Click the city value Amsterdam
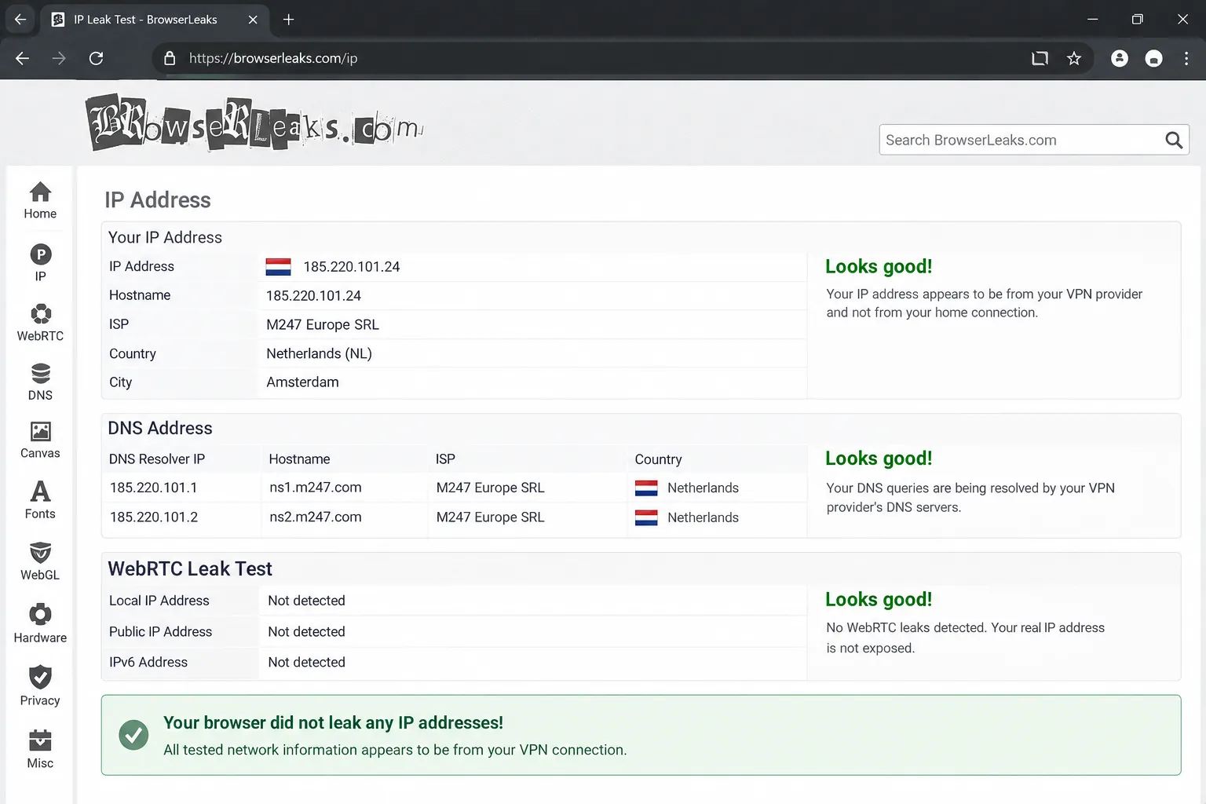 (302, 382)
